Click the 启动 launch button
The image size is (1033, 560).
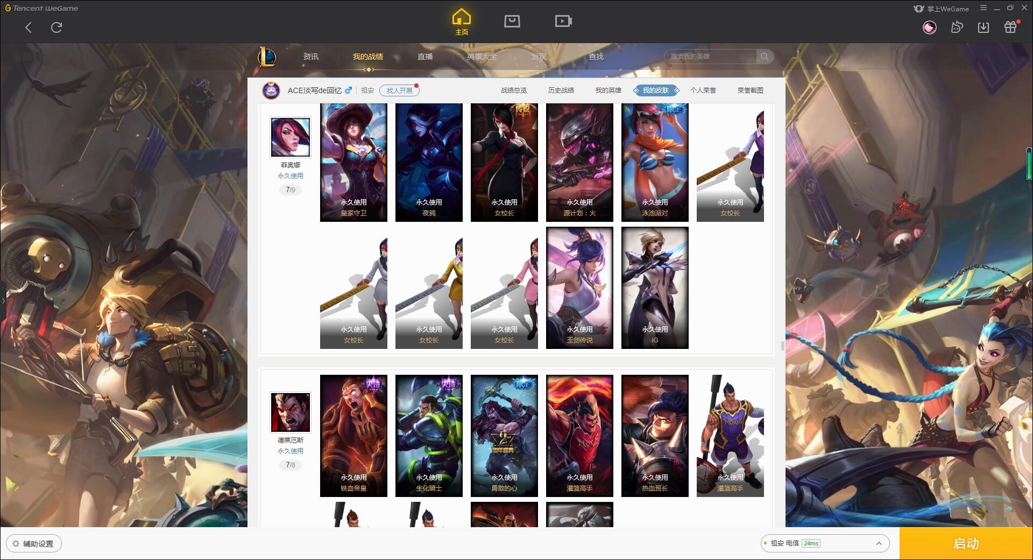(x=966, y=543)
